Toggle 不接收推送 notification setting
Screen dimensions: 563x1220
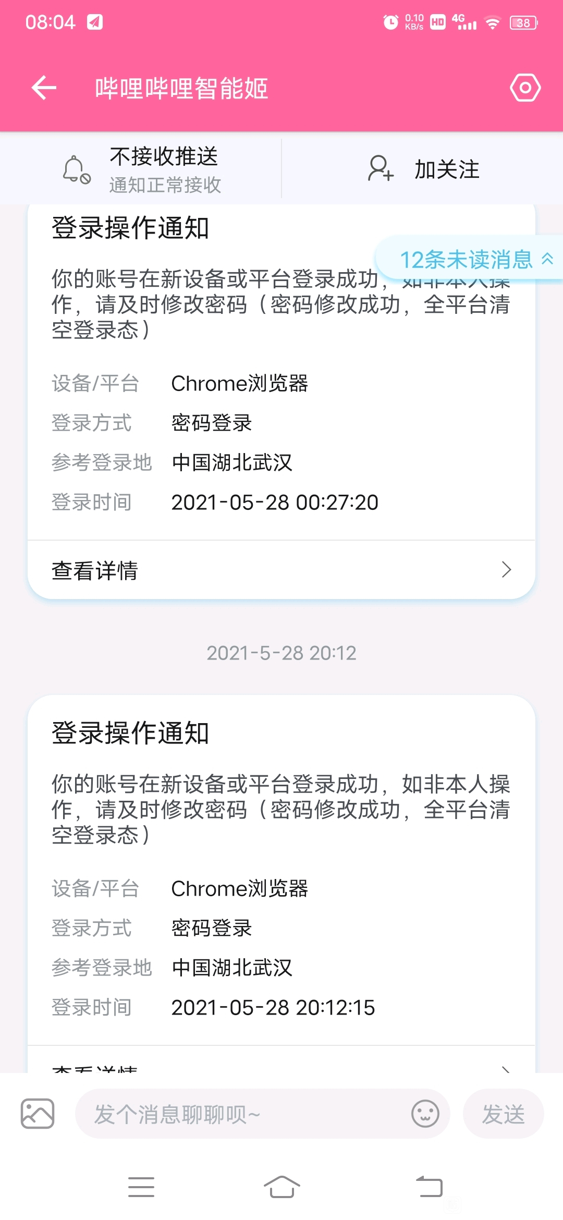(x=141, y=169)
